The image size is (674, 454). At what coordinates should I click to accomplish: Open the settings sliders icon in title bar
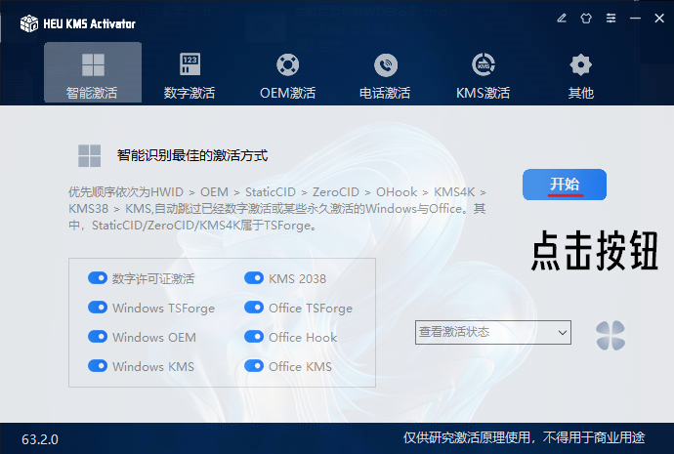tap(611, 18)
